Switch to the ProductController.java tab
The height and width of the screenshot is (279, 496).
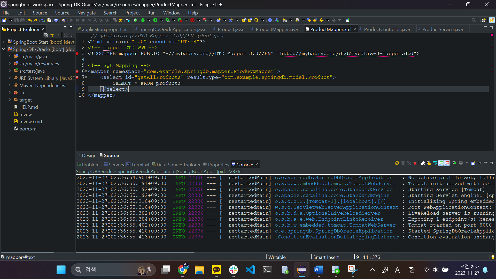387,29
